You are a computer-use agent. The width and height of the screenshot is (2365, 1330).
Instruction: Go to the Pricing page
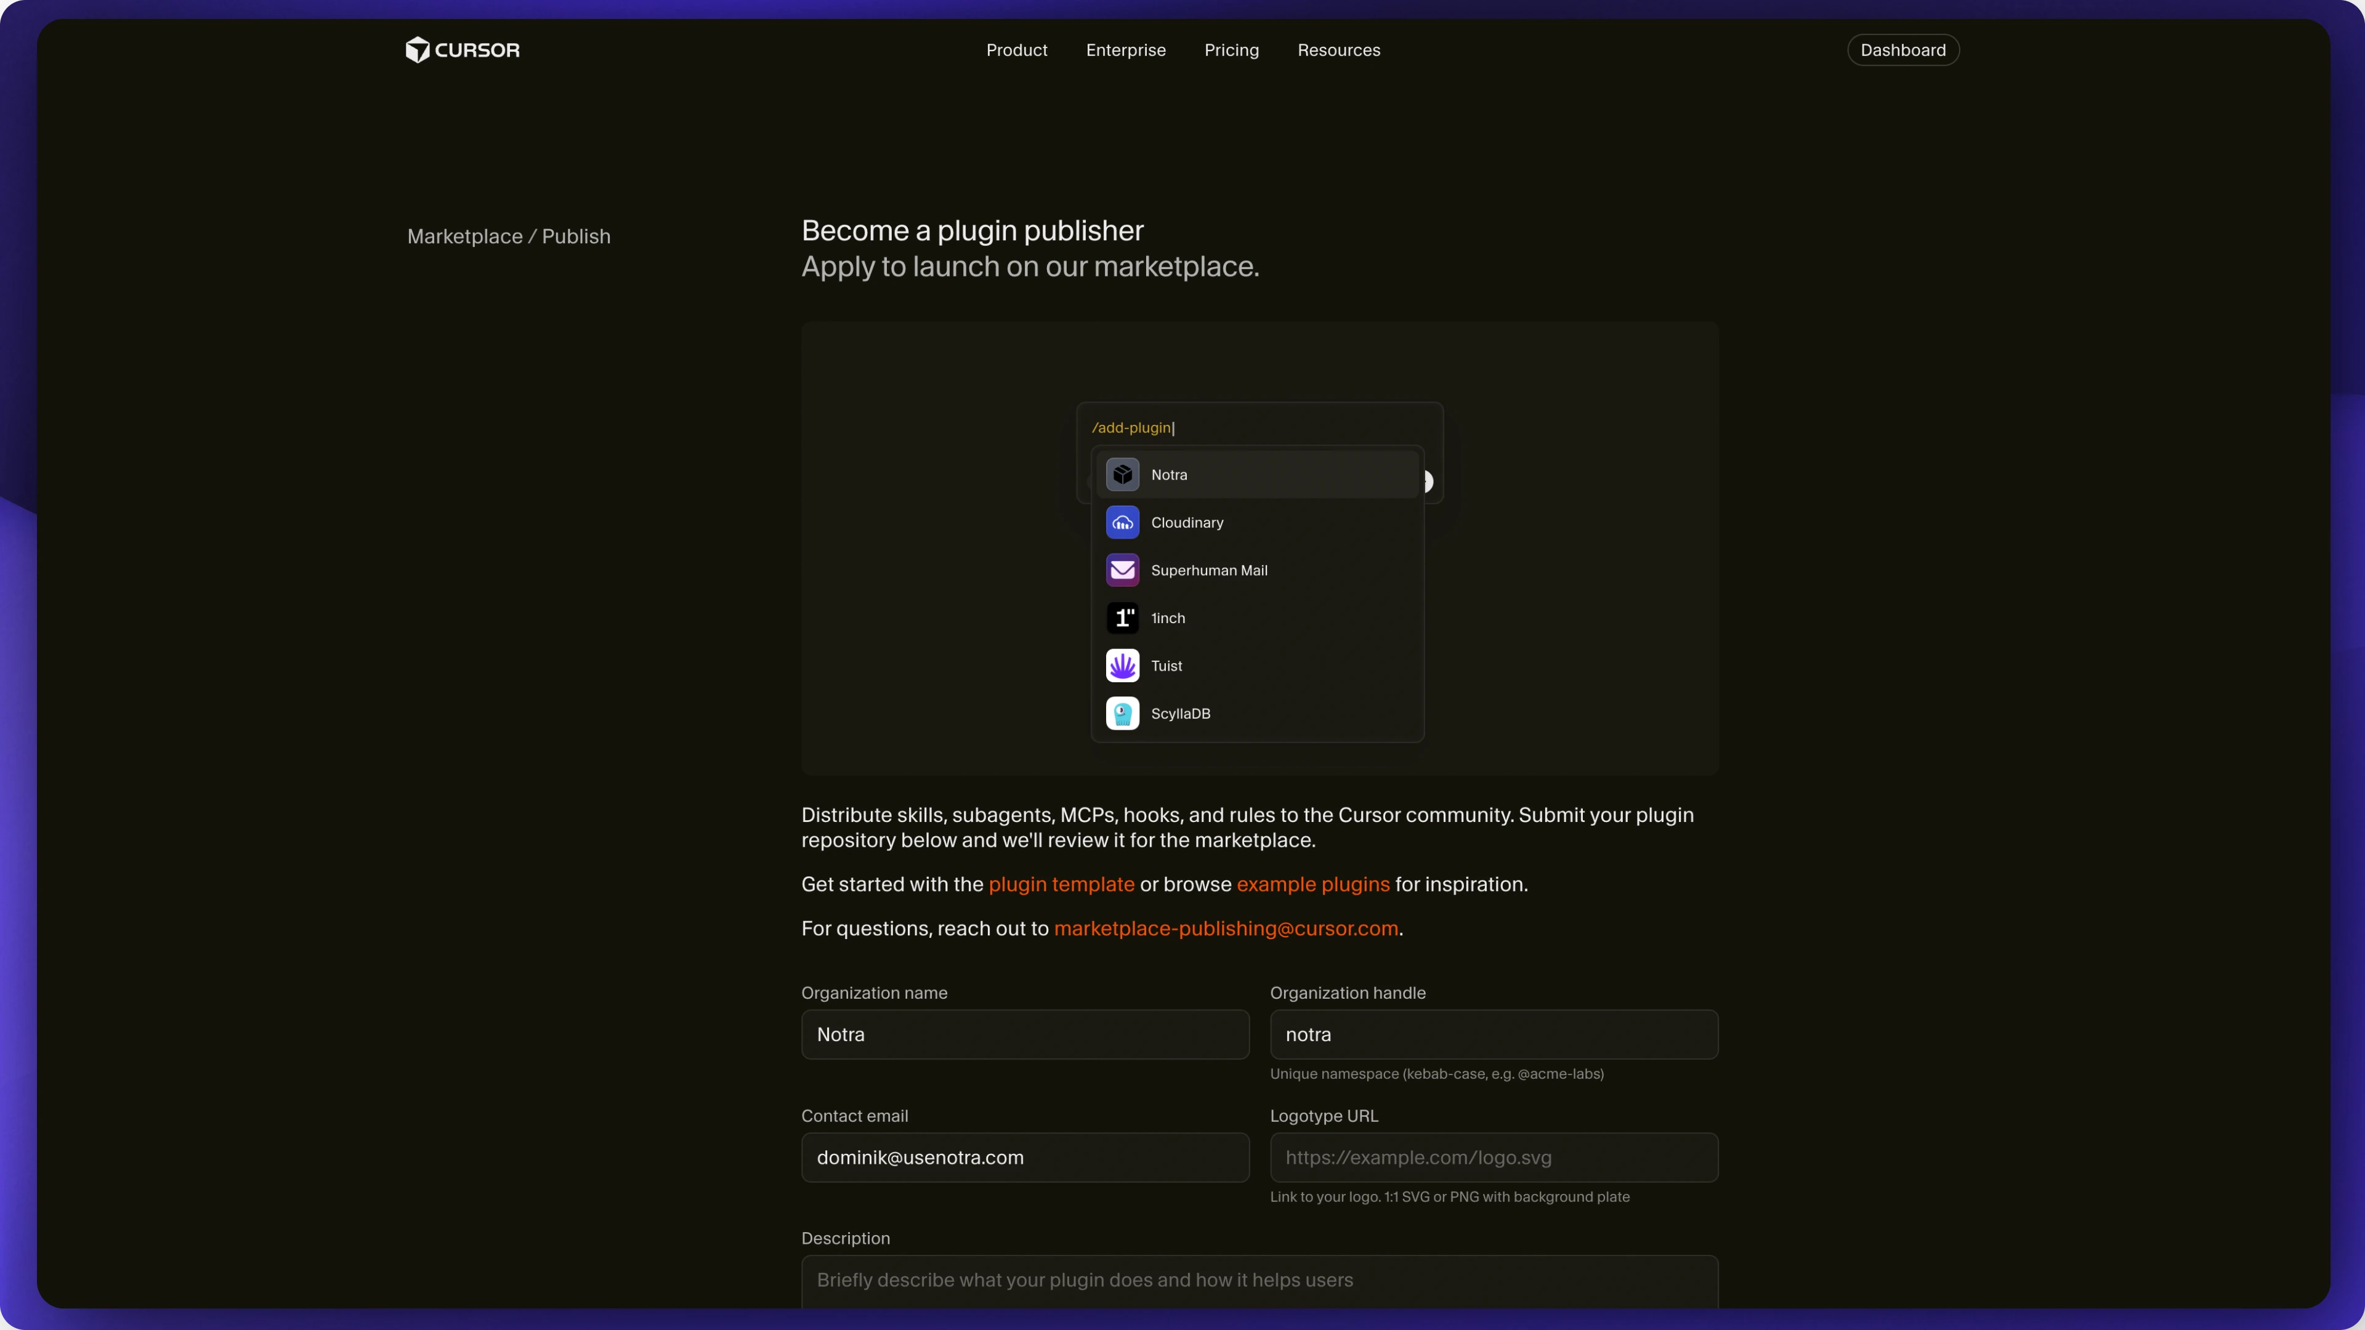click(x=1231, y=49)
